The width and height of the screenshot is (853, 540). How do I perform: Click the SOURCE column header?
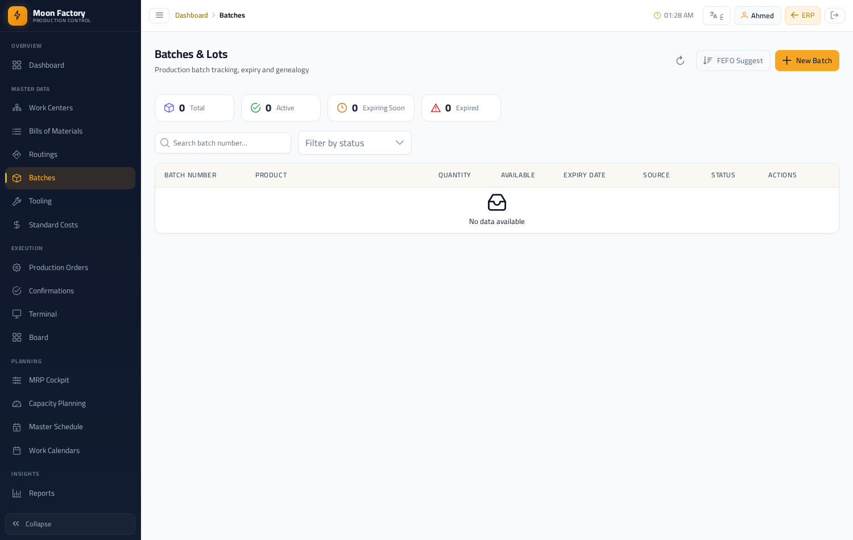[x=656, y=175]
